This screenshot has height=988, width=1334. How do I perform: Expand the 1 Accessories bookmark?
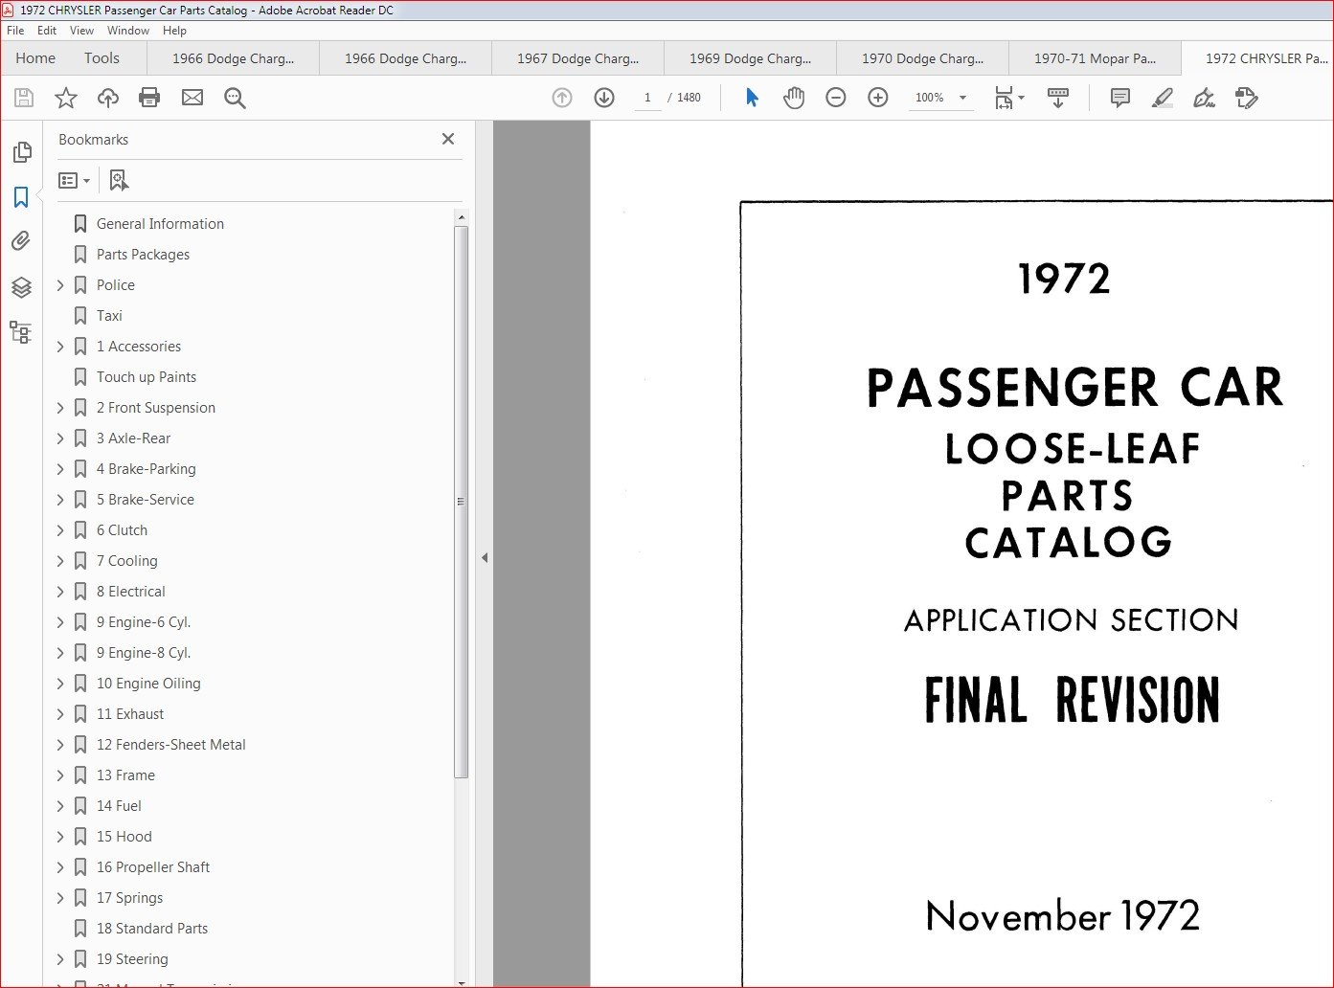(x=60, y=347)
